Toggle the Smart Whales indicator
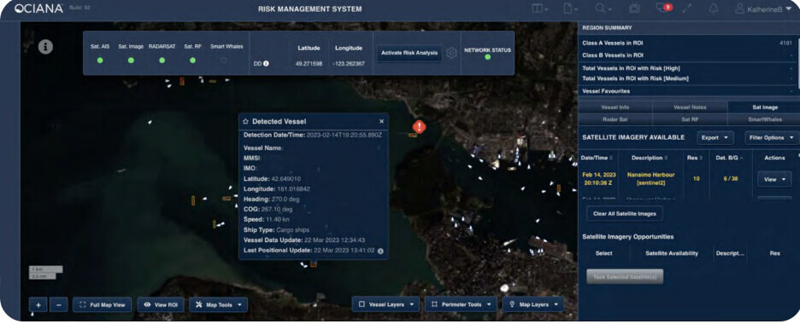Viewport: 800px width, 324px height. pyautogui.click(x=224, y=60)
